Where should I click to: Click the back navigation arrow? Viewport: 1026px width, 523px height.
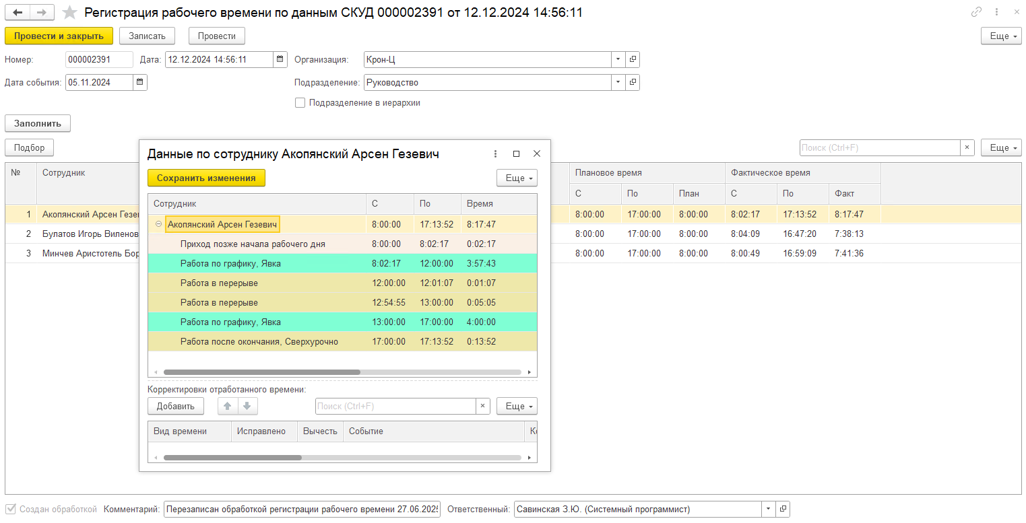coord(18,13)
